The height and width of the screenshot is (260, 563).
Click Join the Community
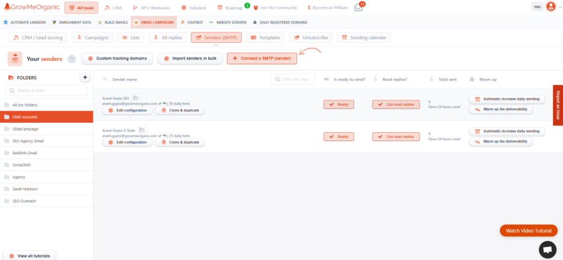tap(275, 8)
